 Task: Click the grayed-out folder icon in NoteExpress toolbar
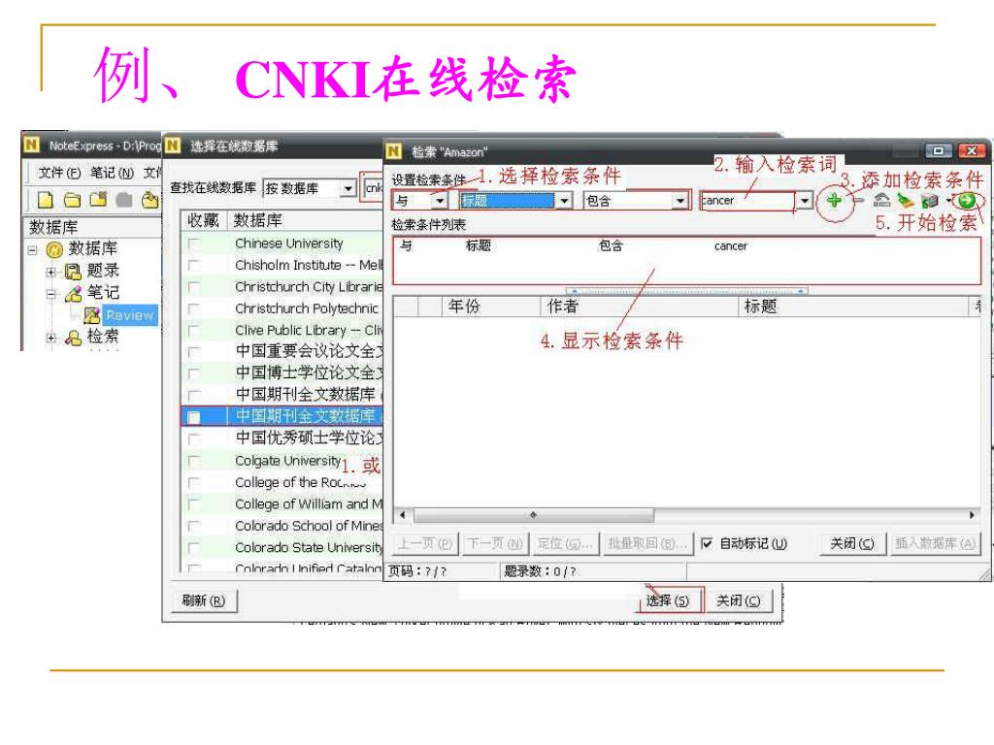124,200
